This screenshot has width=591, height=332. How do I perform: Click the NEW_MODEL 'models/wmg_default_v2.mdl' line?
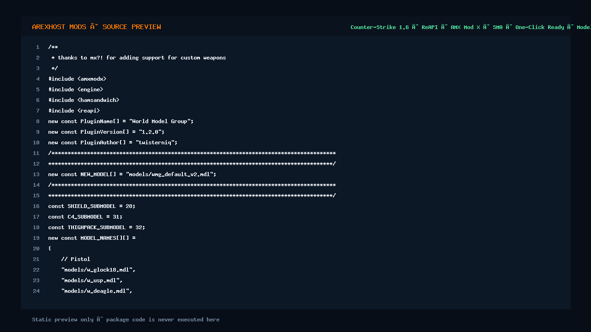(132, 174)
